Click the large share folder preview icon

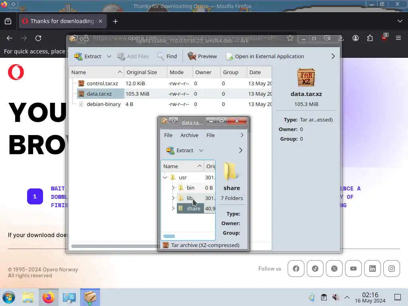pyautogui.click(x=231, y=171)
